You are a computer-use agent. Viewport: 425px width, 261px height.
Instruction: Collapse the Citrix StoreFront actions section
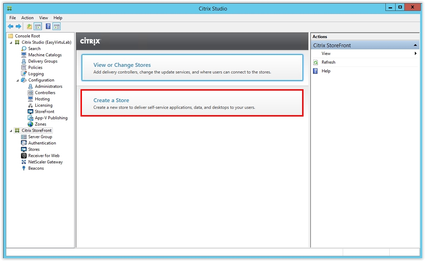pyautogui.click(x=415, y=45)
